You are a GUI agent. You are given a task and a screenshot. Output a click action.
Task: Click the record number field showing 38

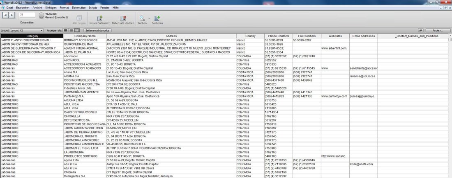pos(27,14)
